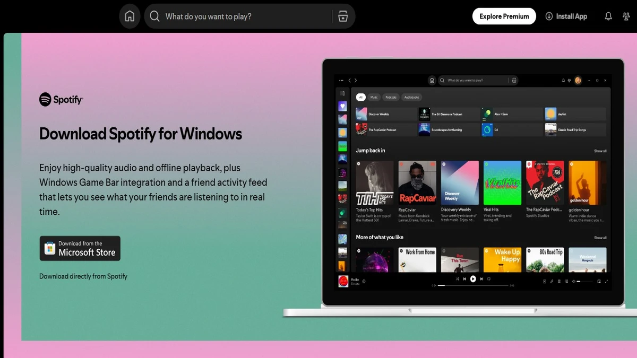Click Download directly from Spotify link

pyautogui.click(x=83, y=276)
